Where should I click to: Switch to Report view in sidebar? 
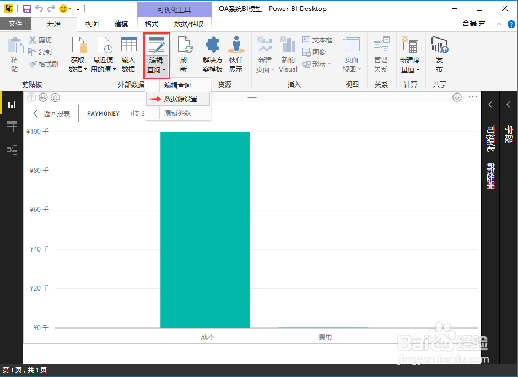pos(12,103)
